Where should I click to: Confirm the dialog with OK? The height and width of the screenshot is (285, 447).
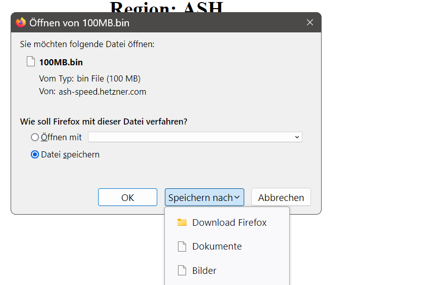(x=127, y=197)
